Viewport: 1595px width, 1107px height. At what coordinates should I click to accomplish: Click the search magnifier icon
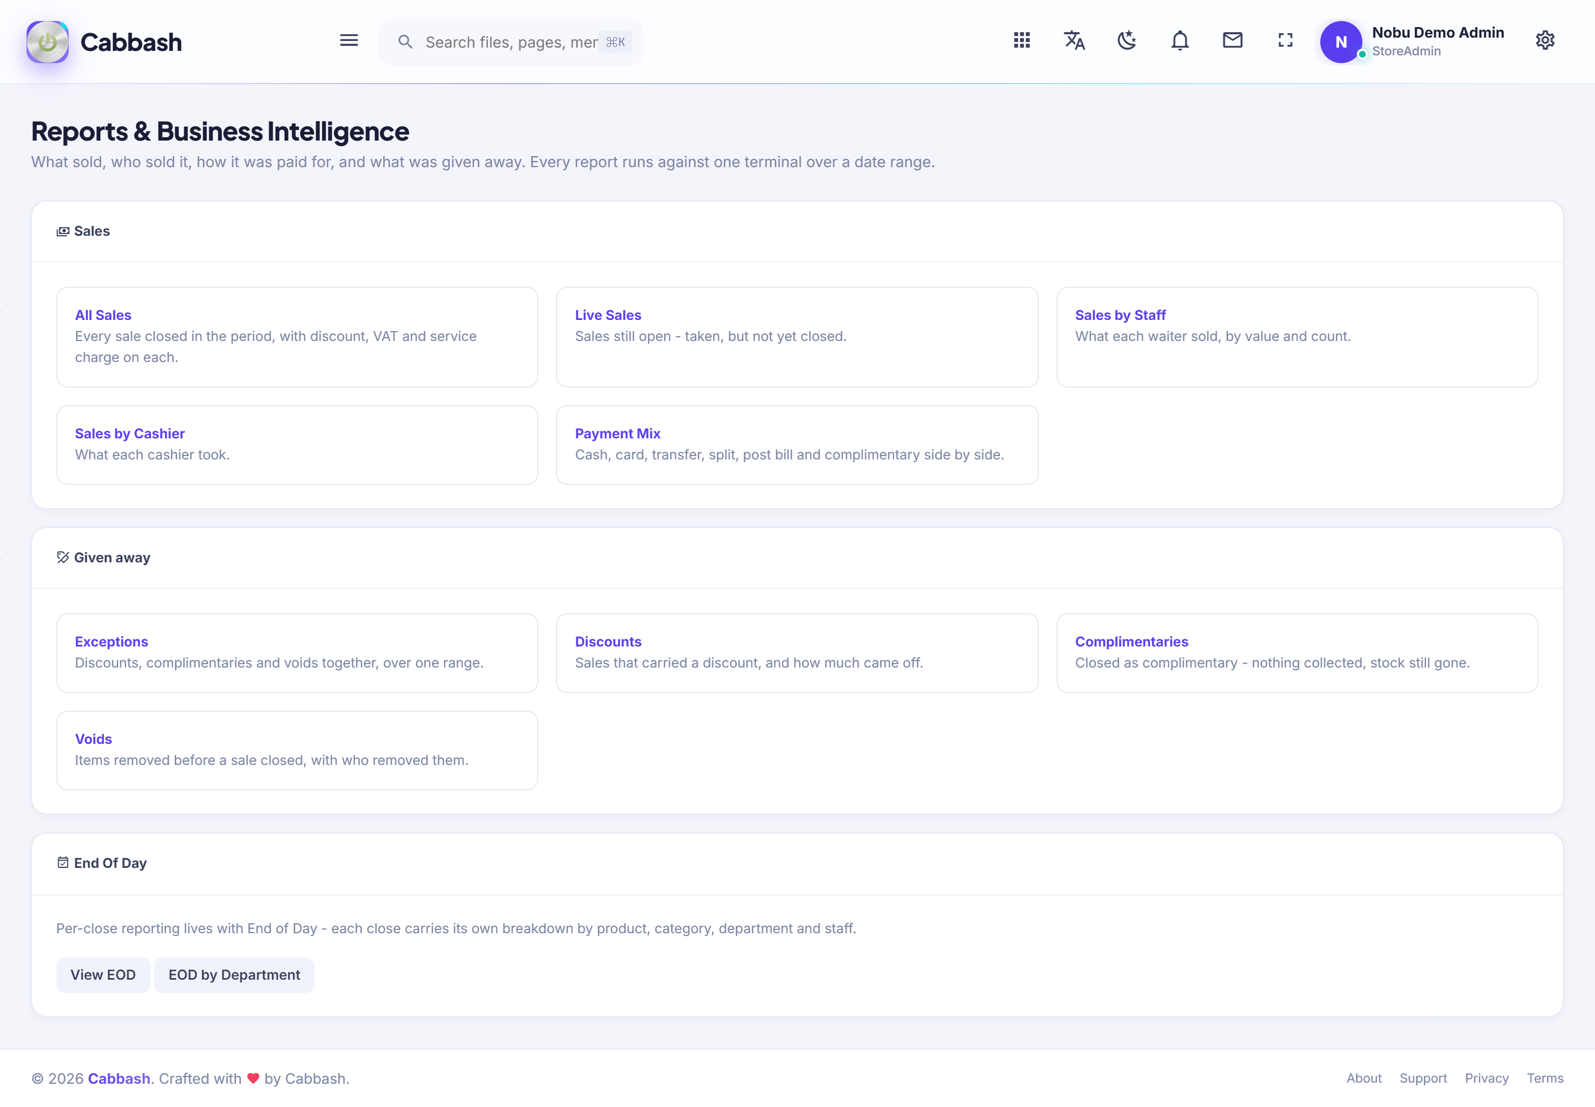pyautogui.click(x=405, y=42)
